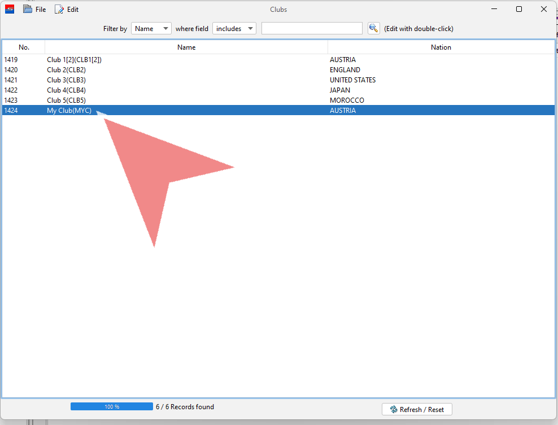
Task: Sort by the Name column header
Action: (x=186, y=47)
